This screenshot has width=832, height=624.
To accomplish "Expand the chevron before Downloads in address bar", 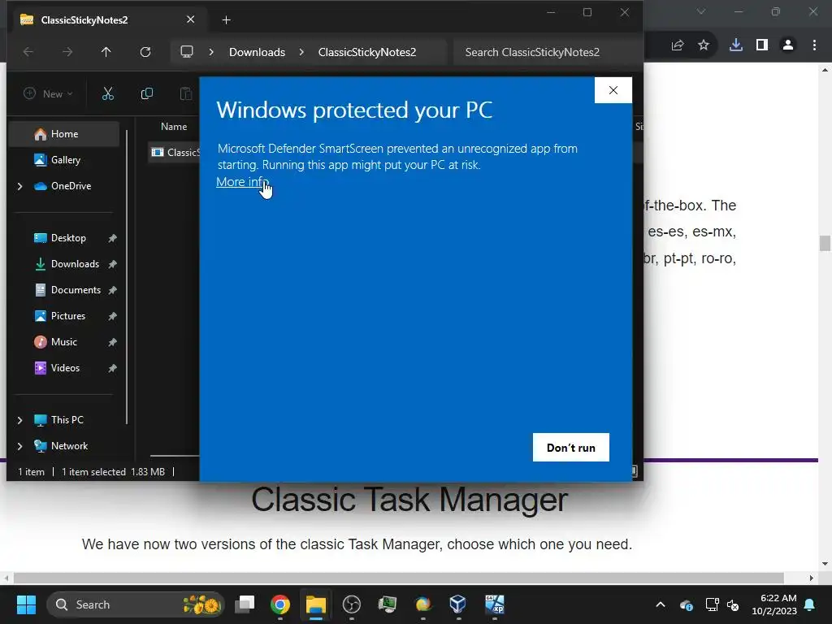I will tap(211, 52).
